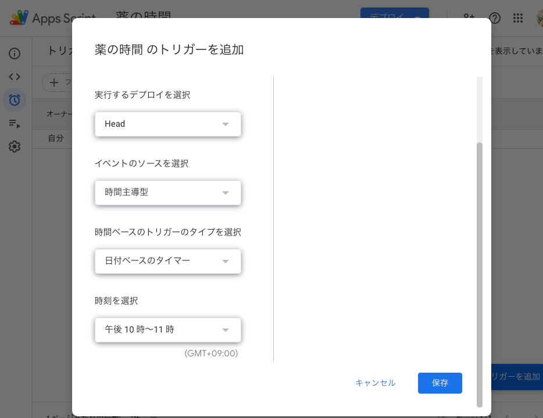Viewport: 543px width, 418px height.
Task: Click the トリガーを追加 button behind dialog
Action: (517, 377)
